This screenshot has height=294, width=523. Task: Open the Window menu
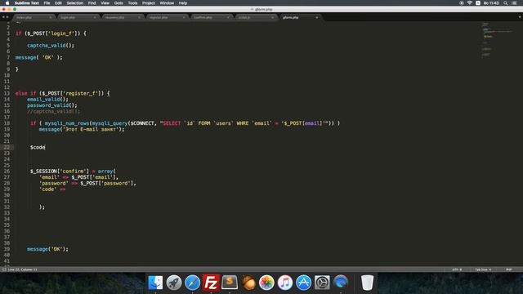(x=167, y=3)
